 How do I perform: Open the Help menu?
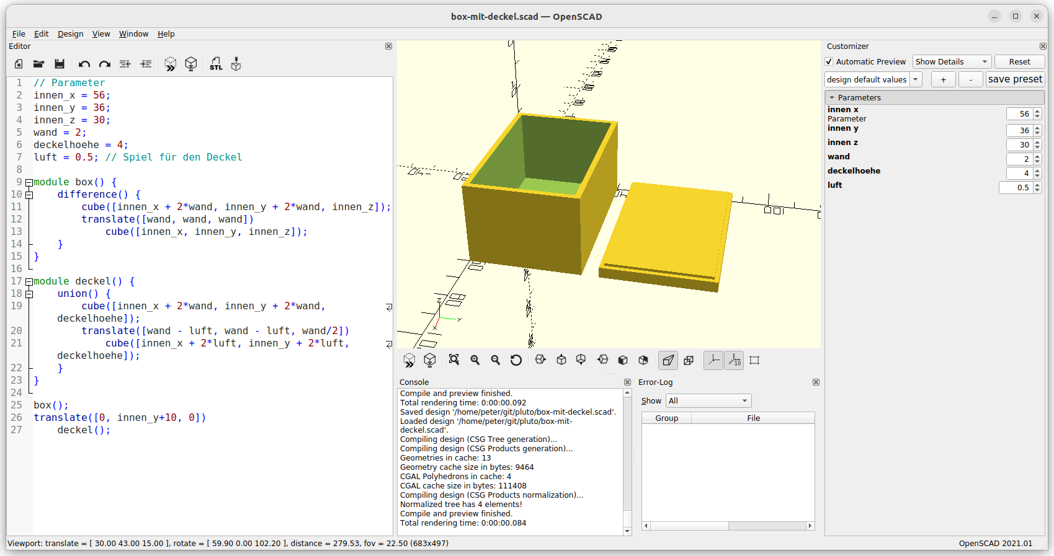(x=166, y=34)
